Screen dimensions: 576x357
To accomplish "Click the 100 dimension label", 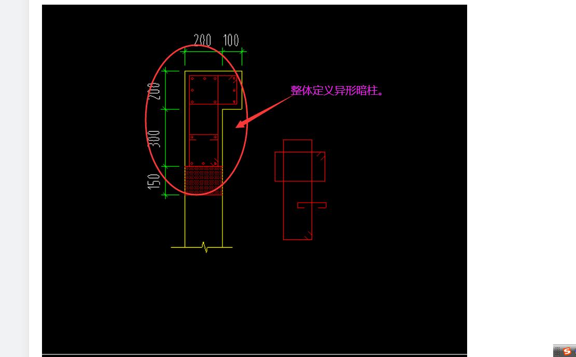I will [231, 40].
